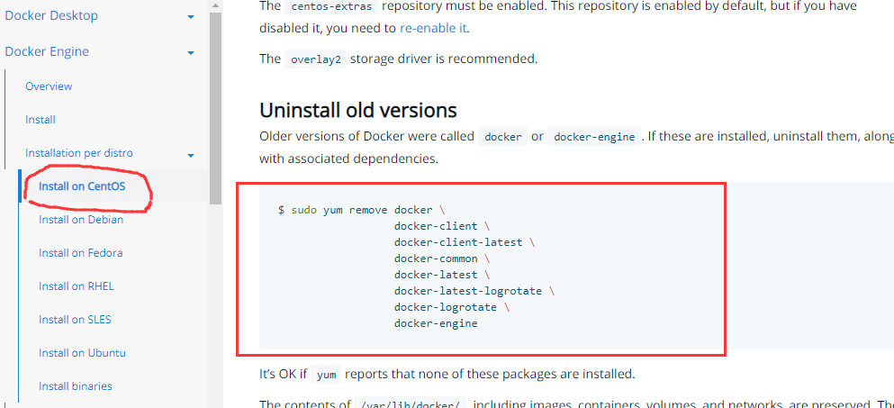The image size is (894, 408).
Task: Open Install on SLES page
Action: (75, 320)
